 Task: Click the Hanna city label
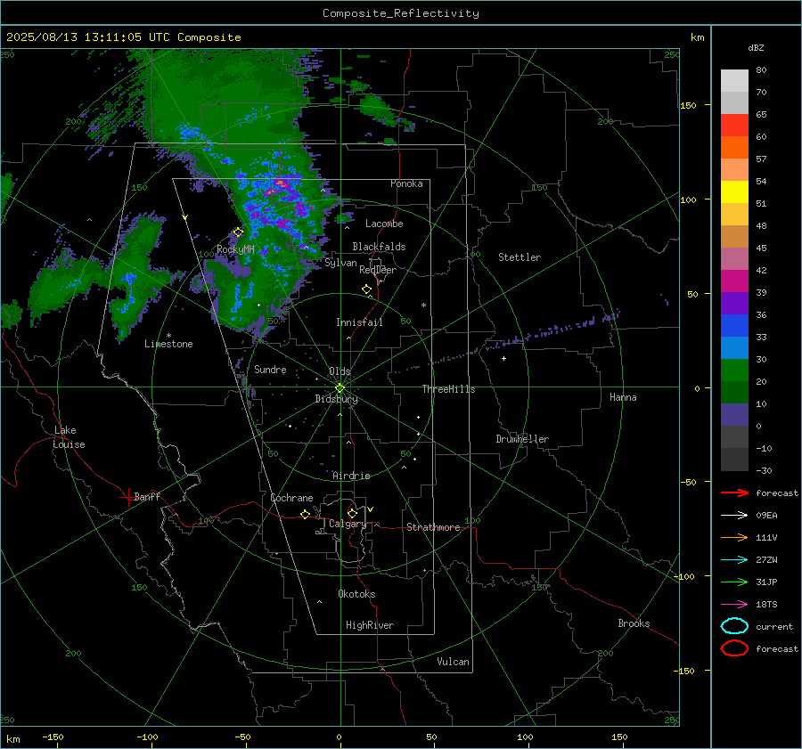(623, 397)
